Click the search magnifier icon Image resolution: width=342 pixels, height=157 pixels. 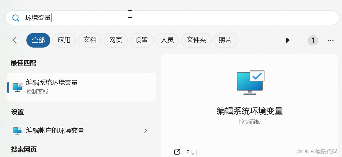click(16, 18)
